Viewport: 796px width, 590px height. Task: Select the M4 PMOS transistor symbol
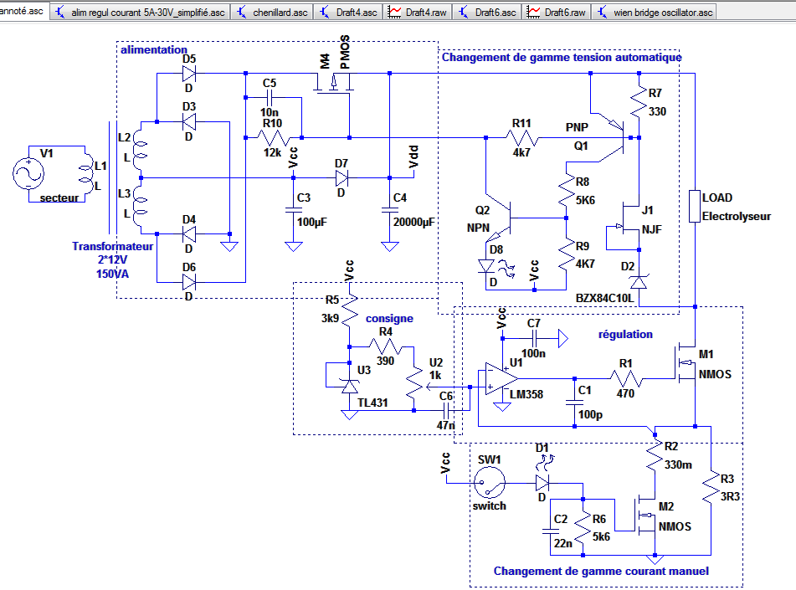pyautogui.click(x=333, y=83)
